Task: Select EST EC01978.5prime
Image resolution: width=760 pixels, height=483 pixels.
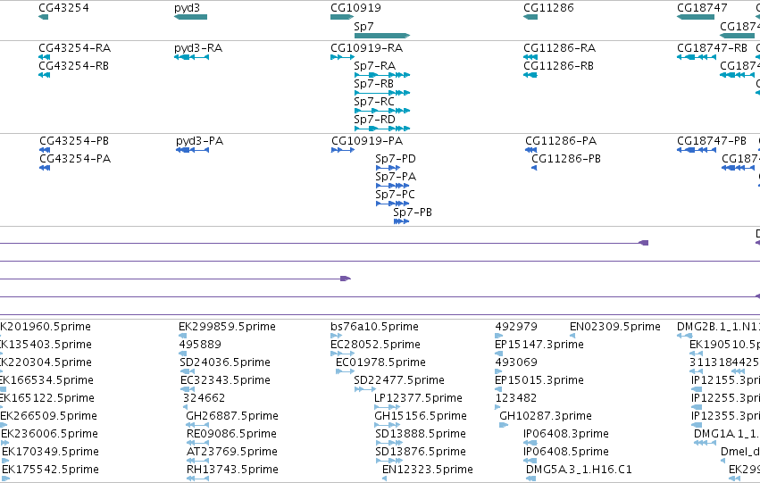Action: [x=345, y=371]
